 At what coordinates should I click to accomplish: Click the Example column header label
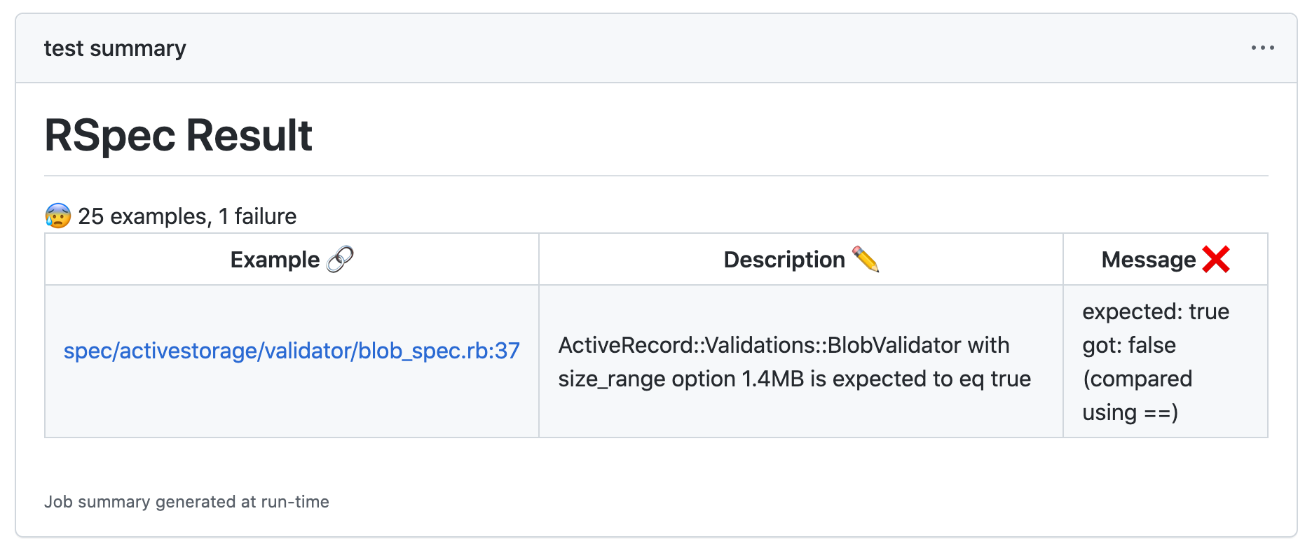point(275,260)
